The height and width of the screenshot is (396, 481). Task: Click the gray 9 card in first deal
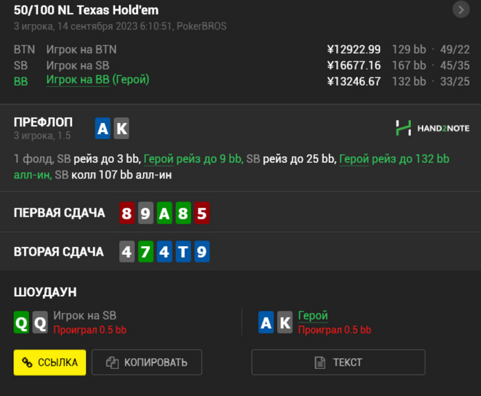[146, 213]
